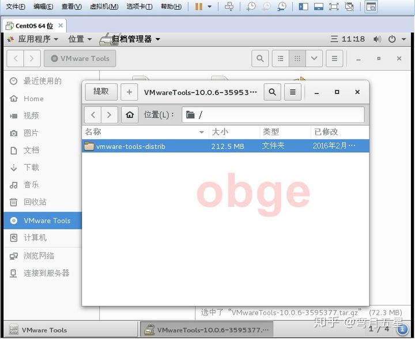Select 图片 in Files sidebar
415x339 pixels.
pos(43,133)
